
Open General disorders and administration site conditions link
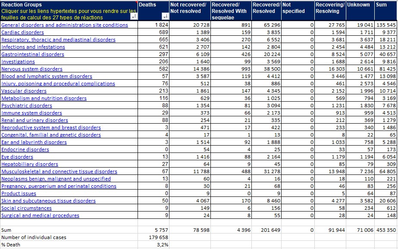pos(65,25)
